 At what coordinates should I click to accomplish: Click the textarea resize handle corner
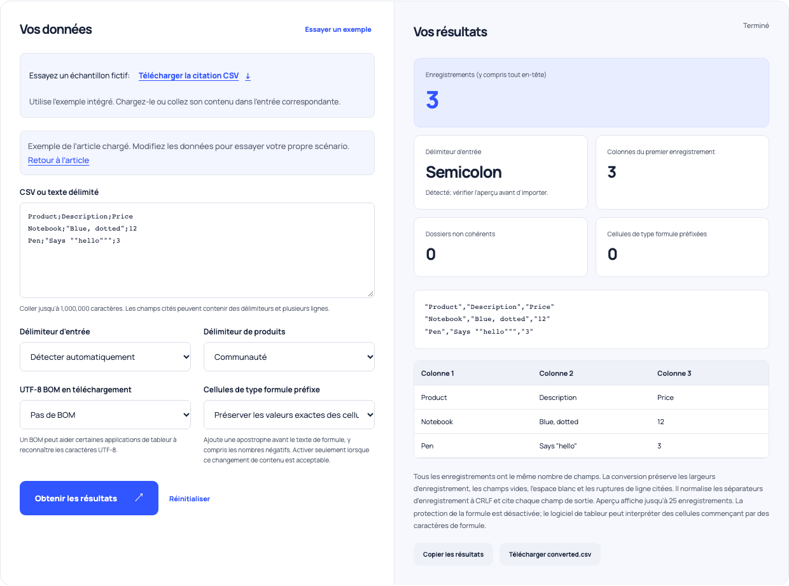pos(370,294)
